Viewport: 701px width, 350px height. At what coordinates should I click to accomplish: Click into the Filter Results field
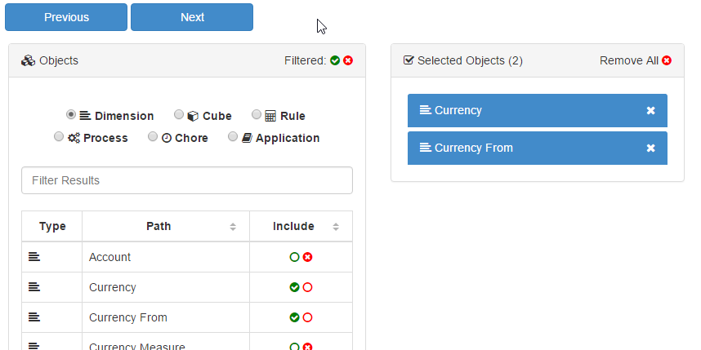point(186,180)
